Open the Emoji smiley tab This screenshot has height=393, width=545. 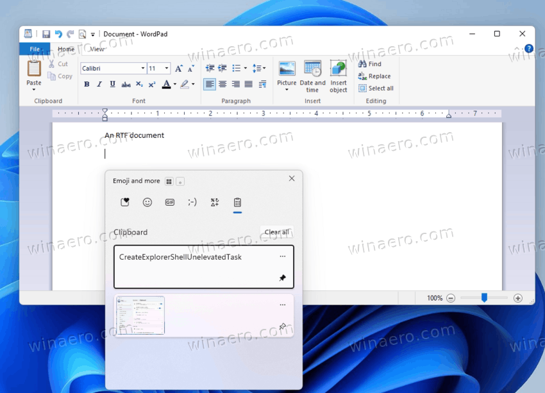(147, 202)
